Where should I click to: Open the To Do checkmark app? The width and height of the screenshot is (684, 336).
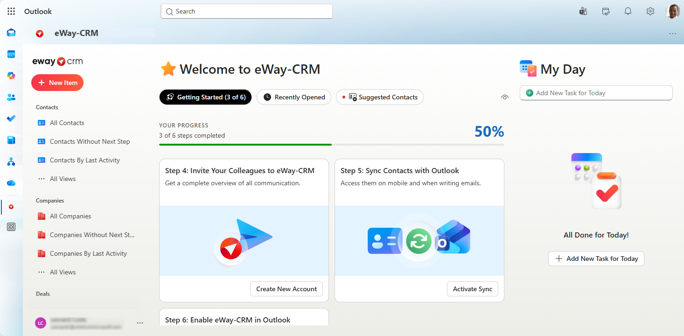[11, 119]
